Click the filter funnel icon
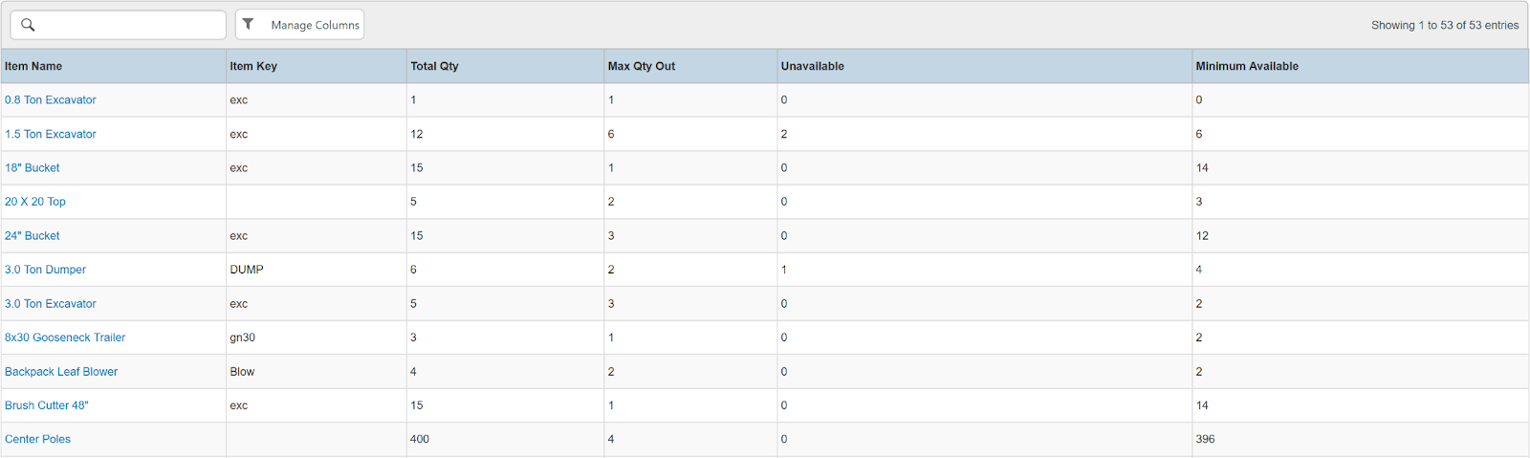Viewport: 1530px width, 458px height. point(249,24)
